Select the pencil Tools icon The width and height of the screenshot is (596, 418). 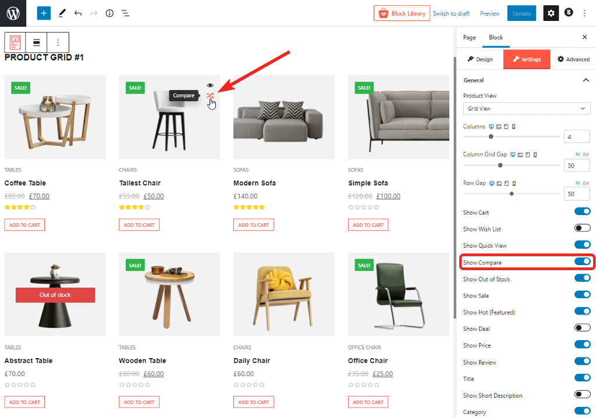[62, 13]
